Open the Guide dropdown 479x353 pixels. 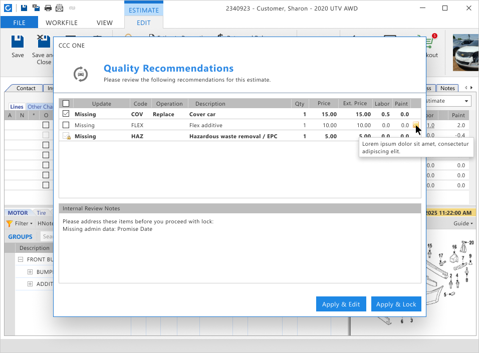[x=463, y=223]
